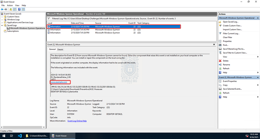260x139 pixels.
Task: Click the Forward arrow in the toolbar
Action: point(6,9)
